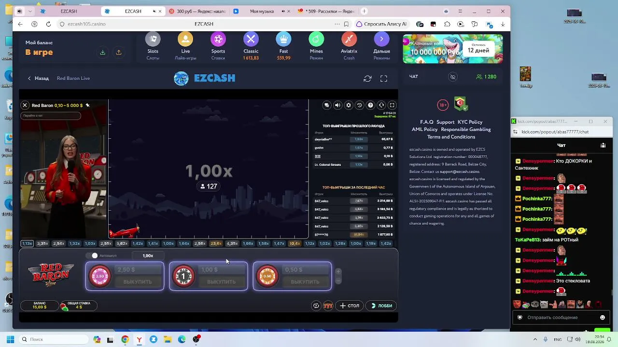Viewport: 618px width, 347px height.
Task: Bookmark the page in the address bar
Action: (x=346, y=24)
